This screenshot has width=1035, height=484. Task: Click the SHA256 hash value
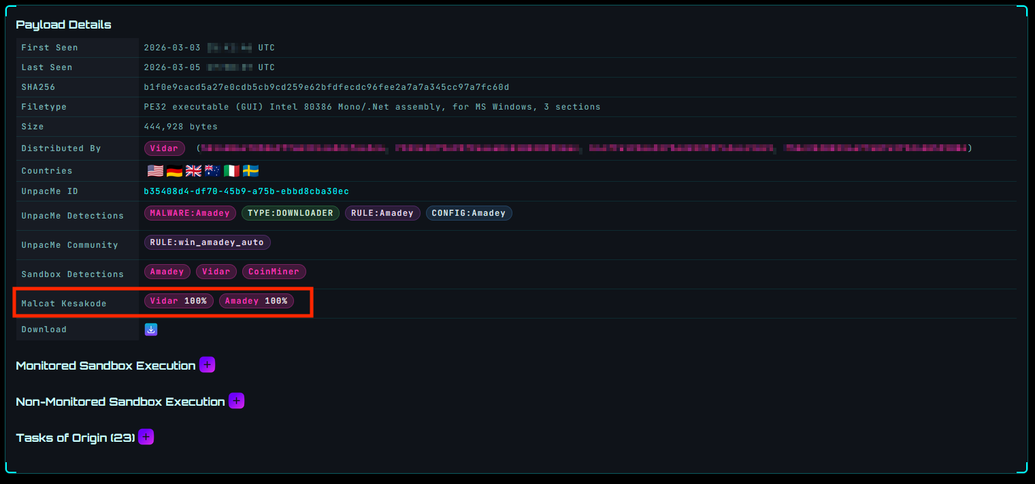(327, 87)
